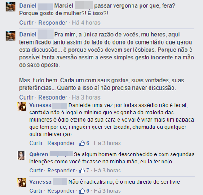
Task: Like Daniel's 'passar vergonha' comment with Curtir
Action: (26, 23)
